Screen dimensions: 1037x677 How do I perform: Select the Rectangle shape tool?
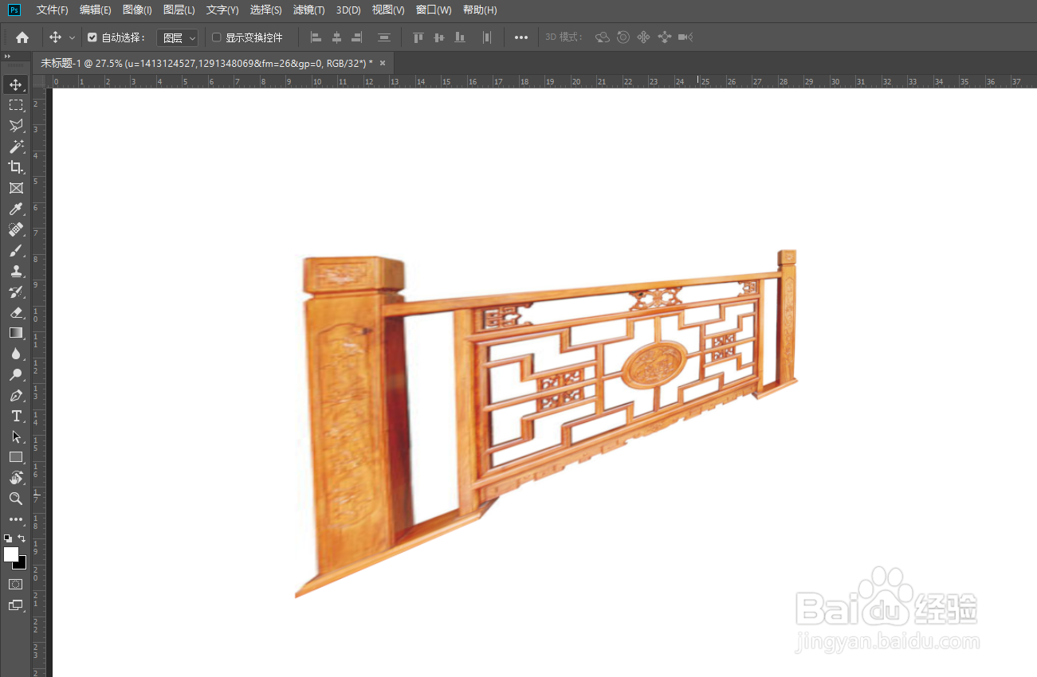pos(16,457)
